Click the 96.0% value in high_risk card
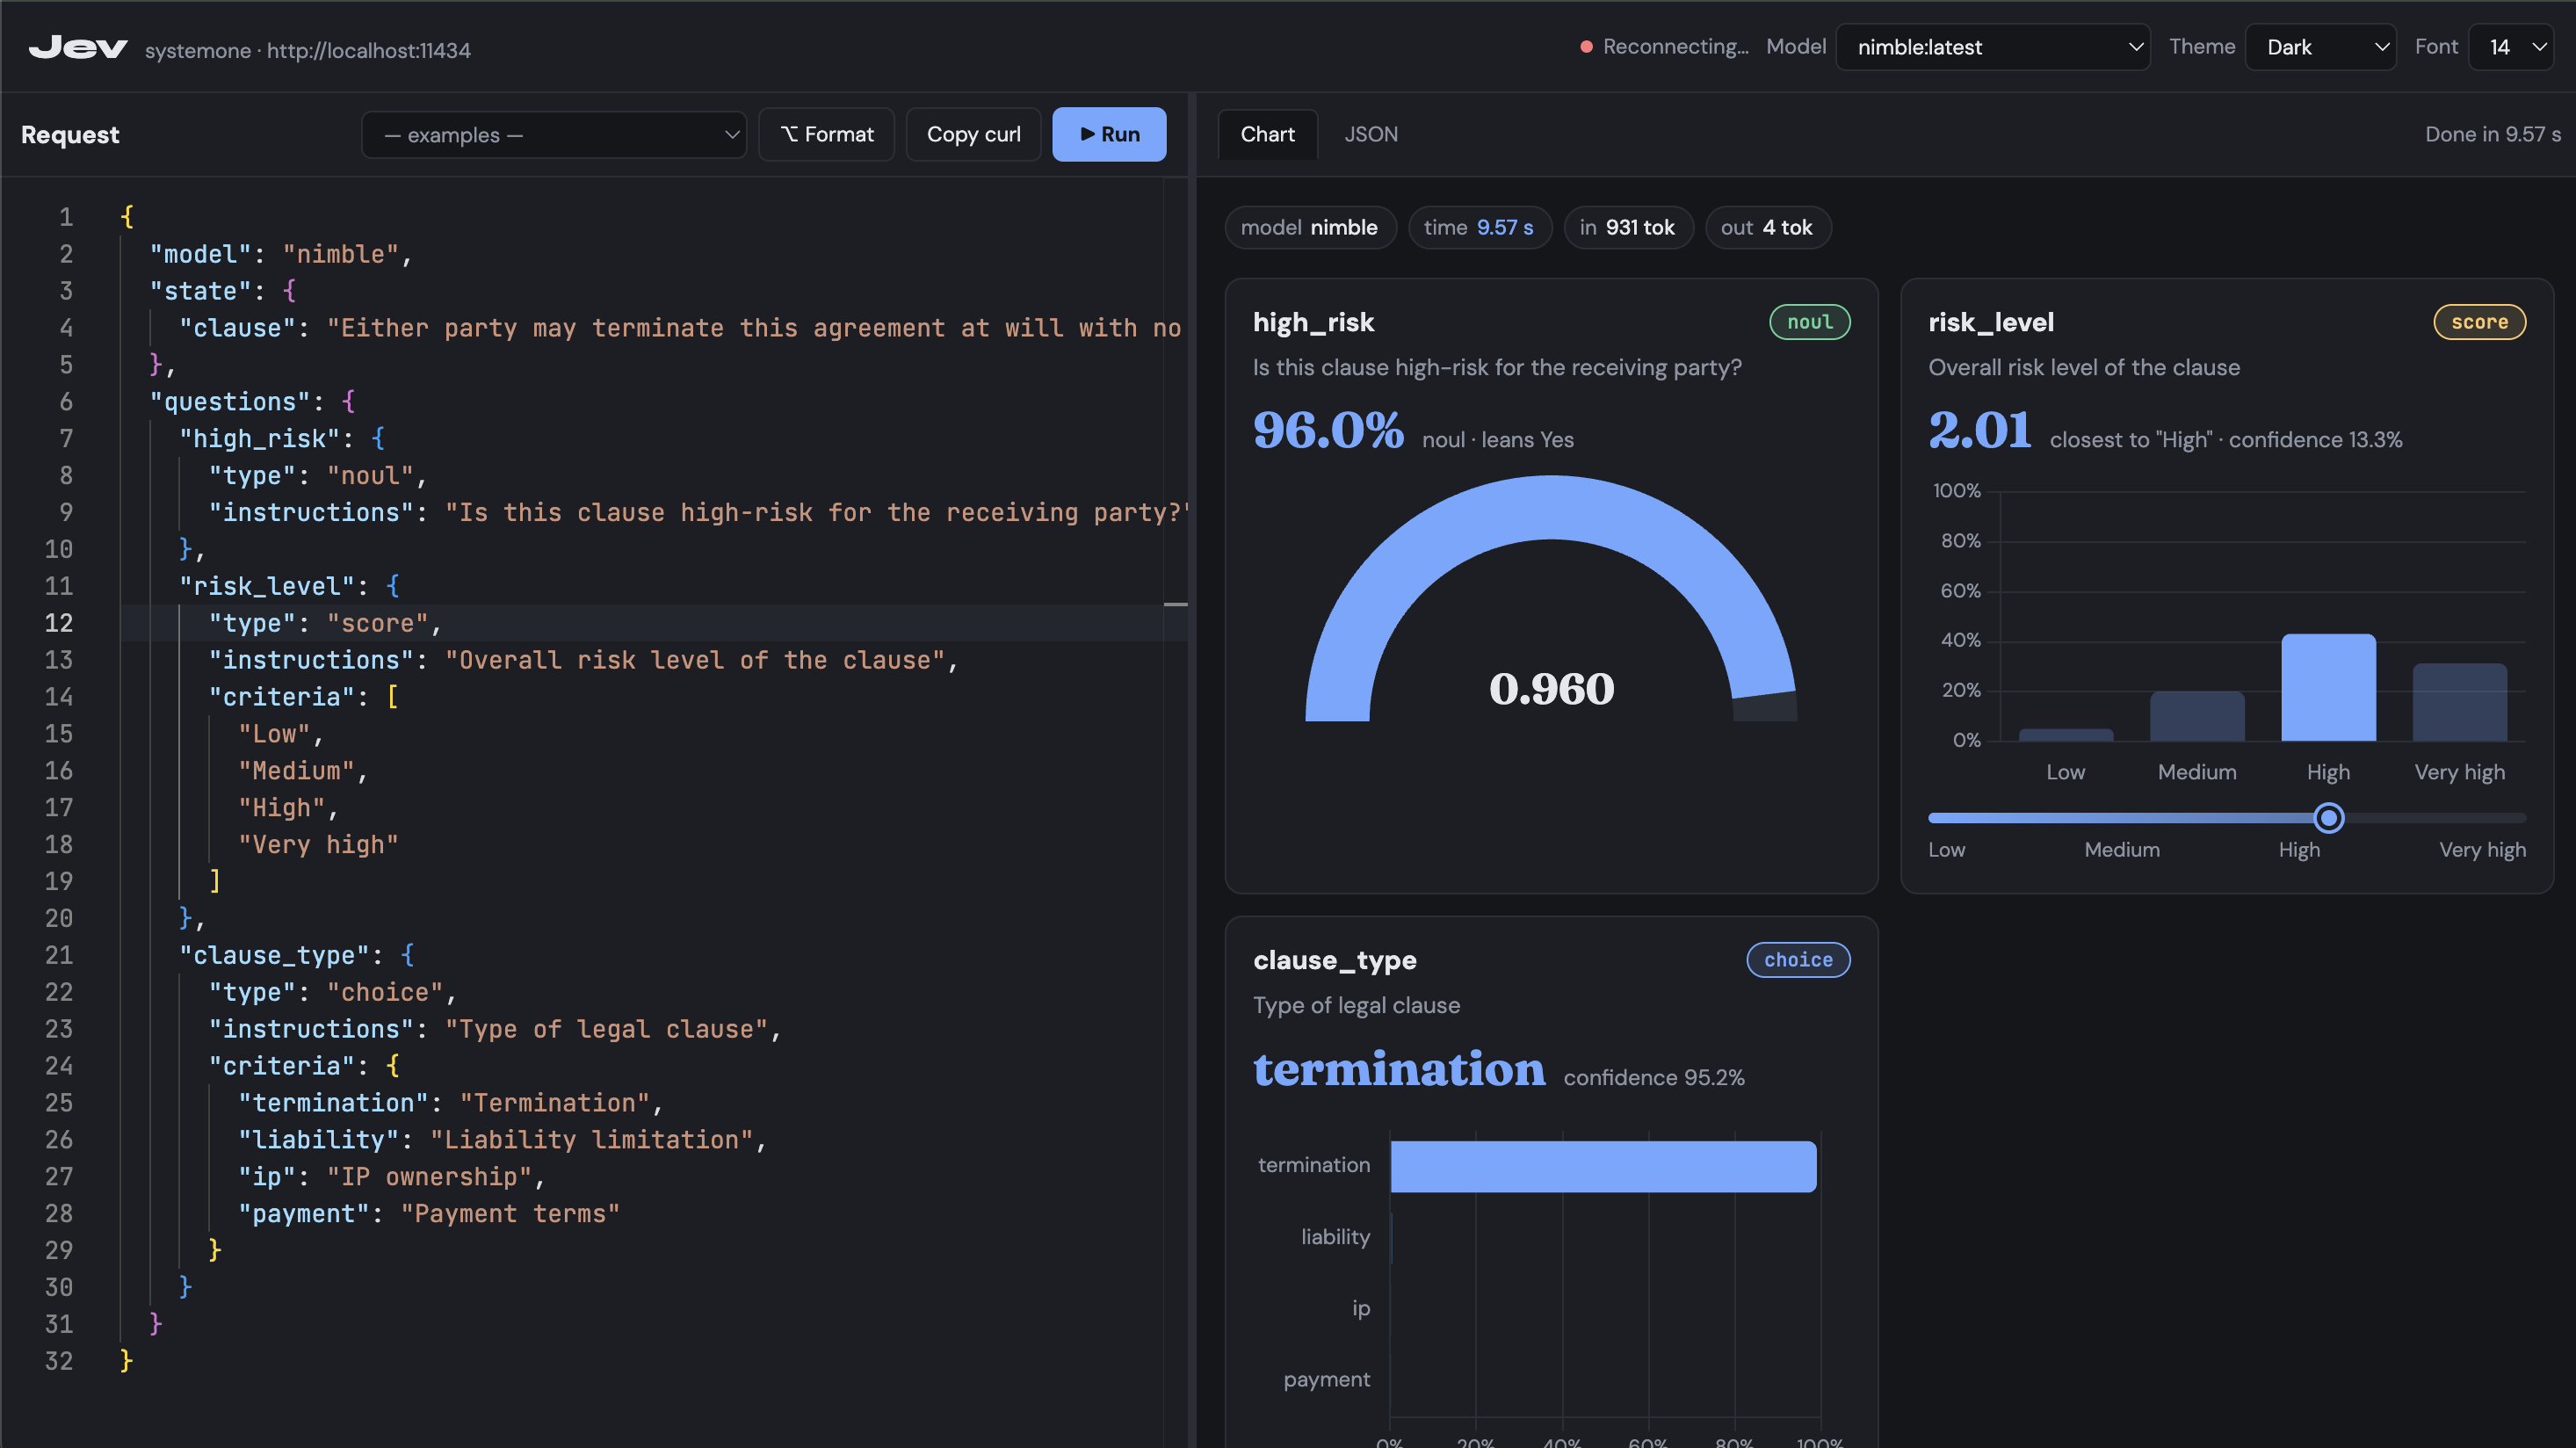This screenshot has width=2576, height=1448. [1328, 431]
